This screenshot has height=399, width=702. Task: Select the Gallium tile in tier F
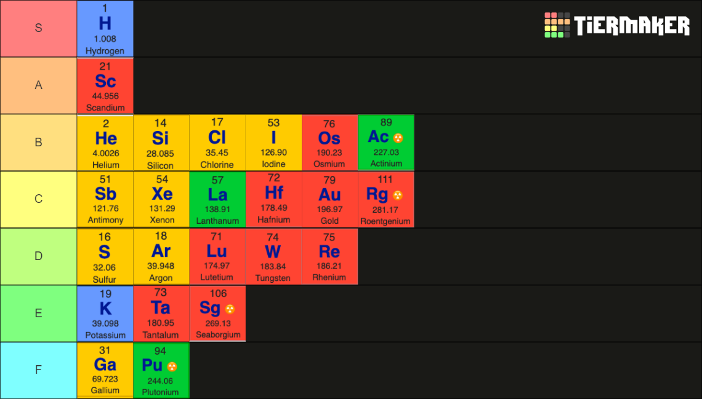105,370
